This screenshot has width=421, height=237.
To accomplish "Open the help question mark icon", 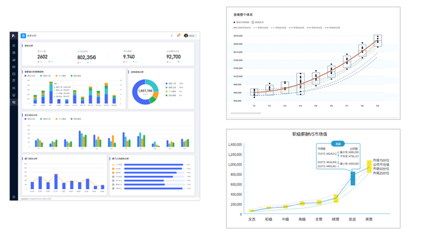I will coord(171,36).
